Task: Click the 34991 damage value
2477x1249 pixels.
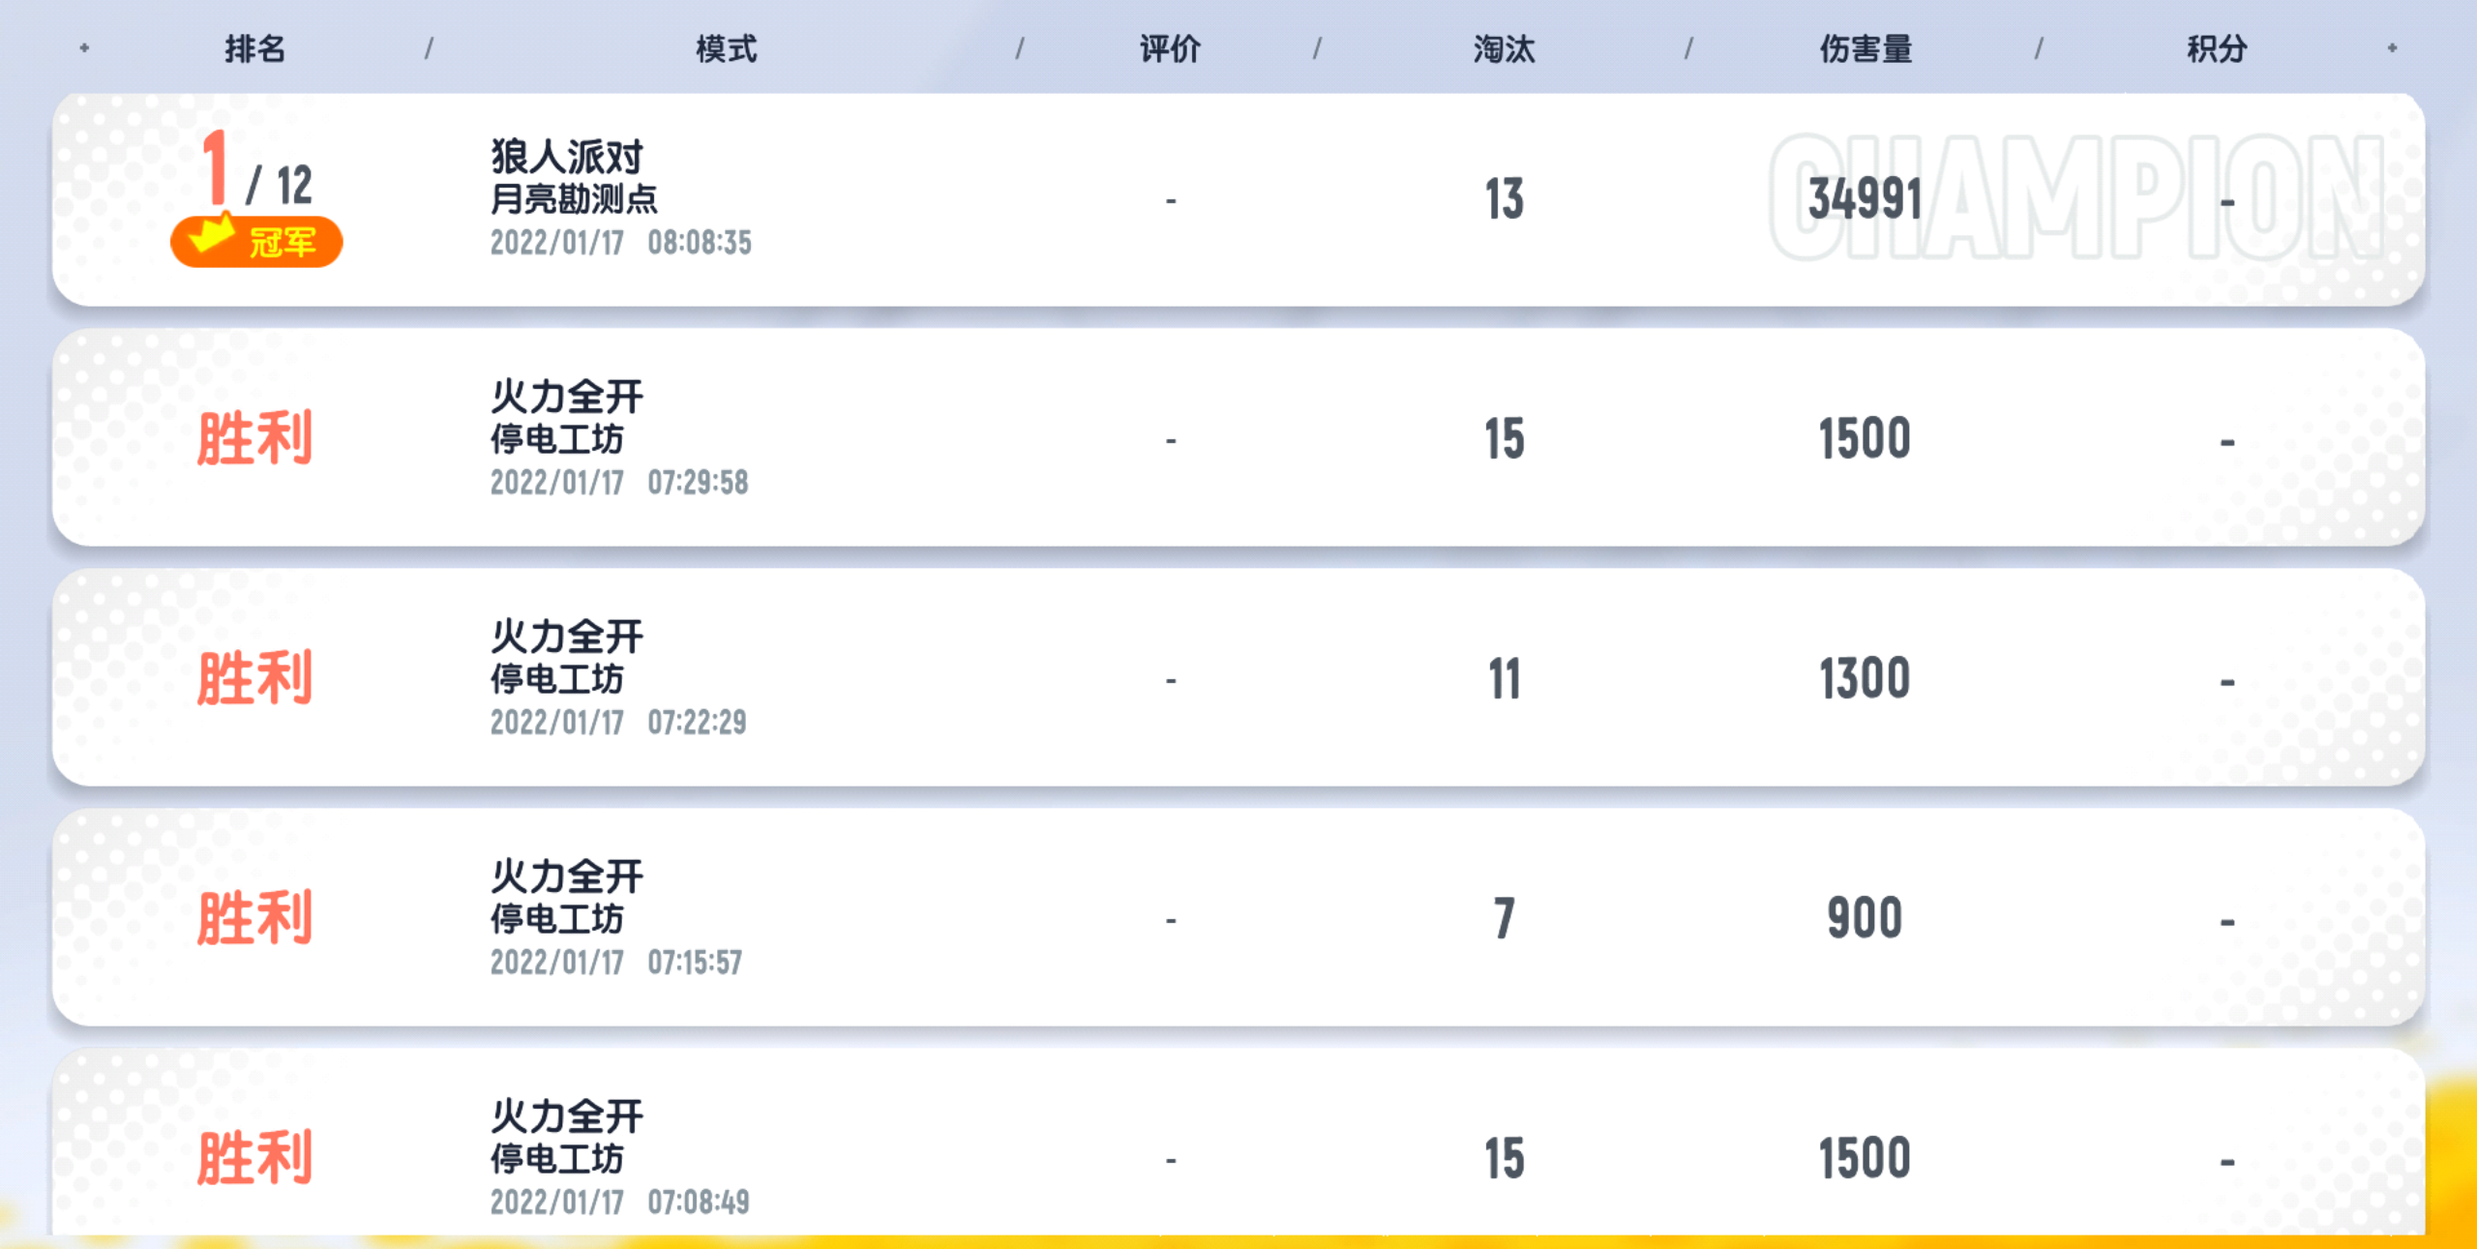Action: (x=1865, y=199)
